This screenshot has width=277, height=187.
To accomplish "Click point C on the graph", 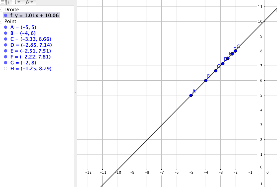I will click(x=216, y=71).
